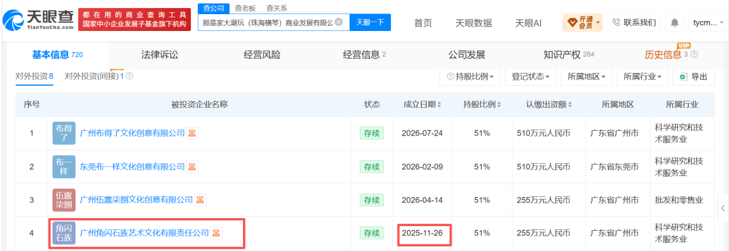Click help icon next to 历史信息
Viewport: 729px width, 251px height.
pos(694,55)
